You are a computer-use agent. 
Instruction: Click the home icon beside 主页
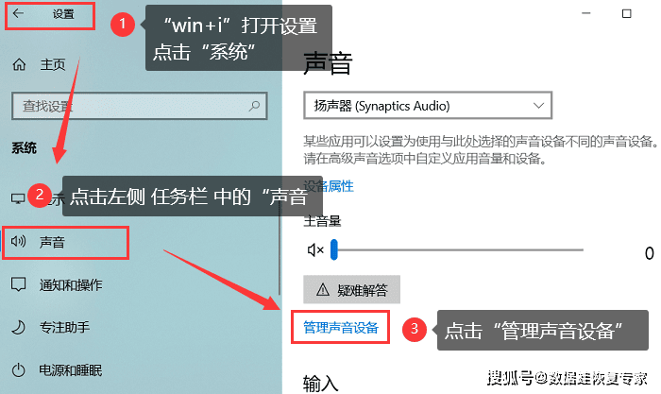click(x=19, y=64)
